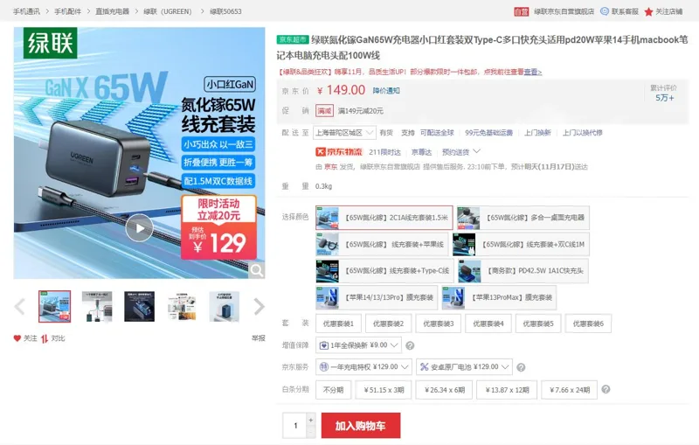Select third dark gallery thumbnail
Screen dimensions: 699x445
point(140,306)
